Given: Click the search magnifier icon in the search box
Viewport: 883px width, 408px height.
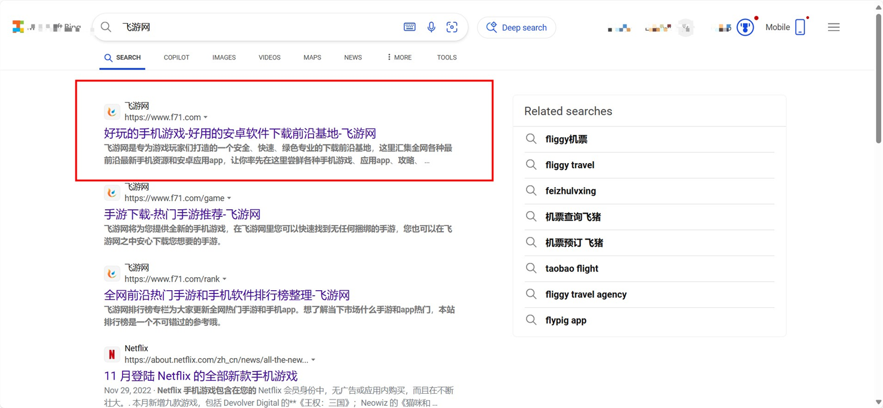Looking at the screenshot, I should [x=106, y=27].
